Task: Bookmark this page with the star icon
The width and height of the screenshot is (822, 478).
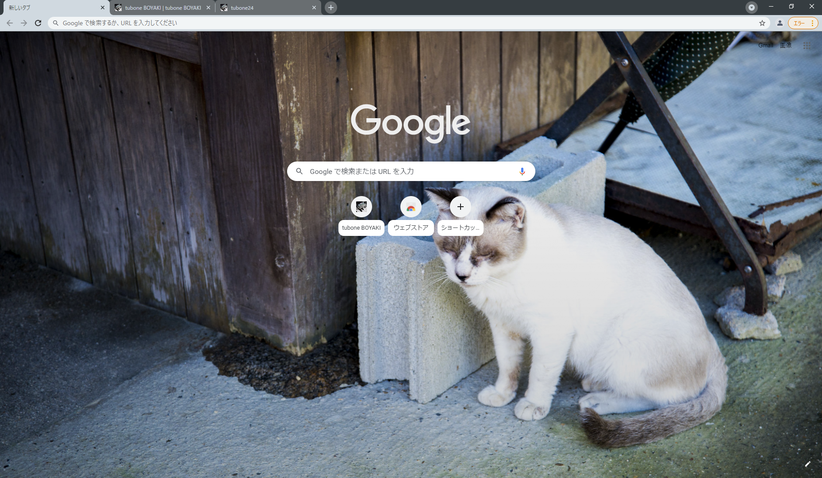Action: (762, 23)
